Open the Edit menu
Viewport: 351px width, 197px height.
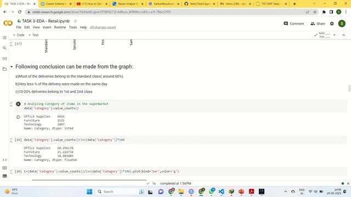pos(27,27)
